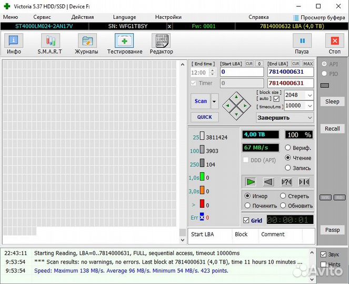Expand the block size 2048 dropdown

[x=309, y=95]
